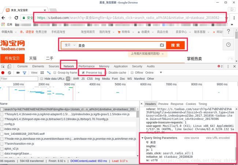Switch to the Console tab
Image resolution: width=238 pixels, height=165 pixels.
[x=22, y=66]
